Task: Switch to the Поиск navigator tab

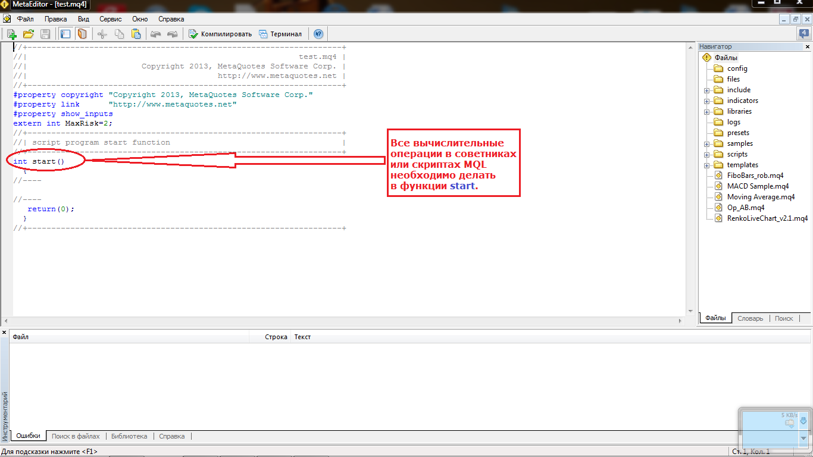Action: coord(784,318)
